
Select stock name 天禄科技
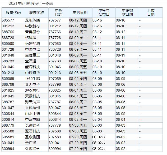click(x=33, y=96)
